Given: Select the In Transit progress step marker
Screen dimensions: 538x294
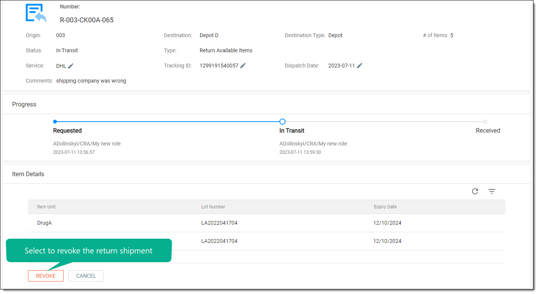Looking at the screenshot, I should tap(282, 122).
